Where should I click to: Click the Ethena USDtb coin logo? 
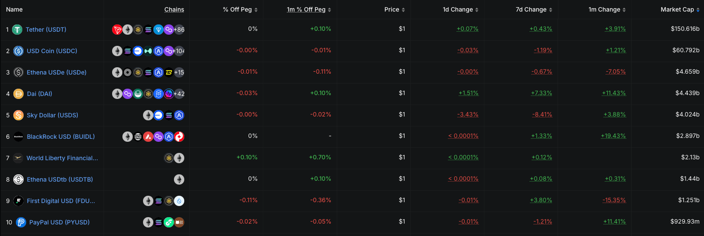coord(18,179)
